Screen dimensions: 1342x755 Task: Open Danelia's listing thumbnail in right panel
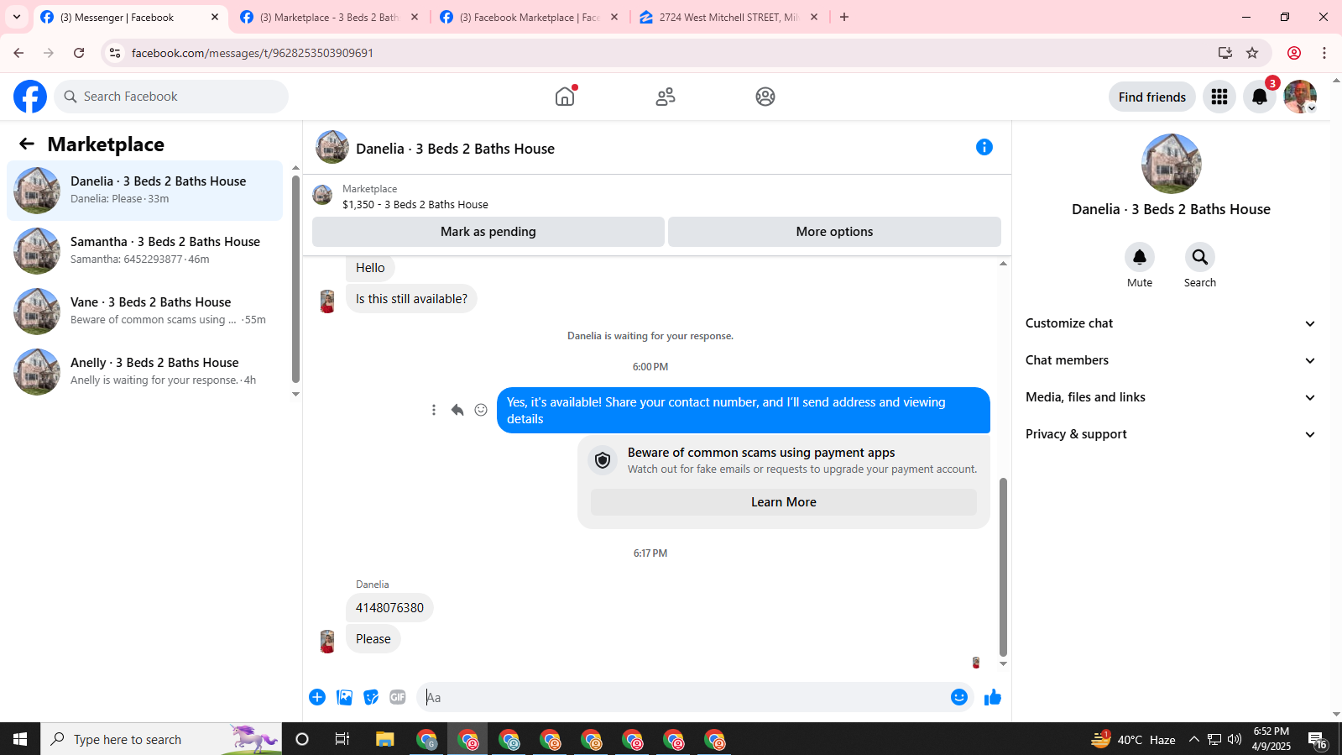[1172, 164]
